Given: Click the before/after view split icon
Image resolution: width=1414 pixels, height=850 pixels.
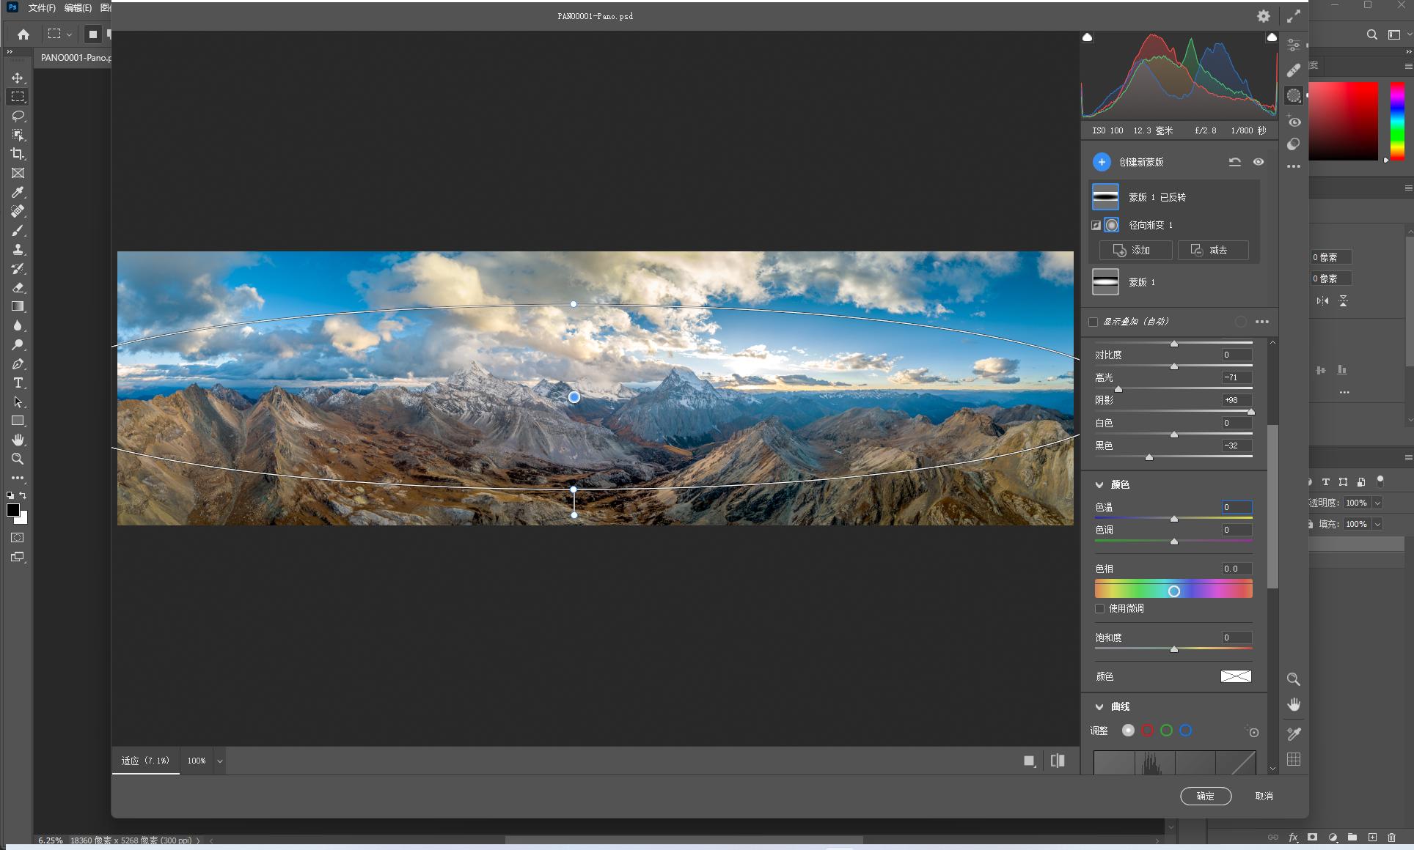Looking at the screenshot, I should tap(1057, 761).
